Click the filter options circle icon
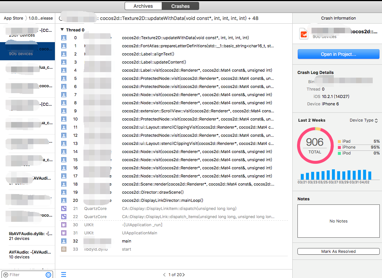Image resolution: width=382 pixels, height=278 pixels. pos(49,275)
